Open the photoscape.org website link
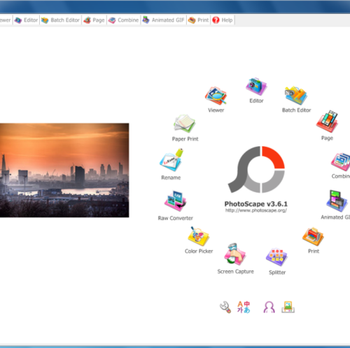Viewport: 350px width, 348px height. coord(256,211)
